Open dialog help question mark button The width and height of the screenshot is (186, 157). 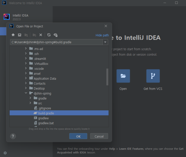13,136
